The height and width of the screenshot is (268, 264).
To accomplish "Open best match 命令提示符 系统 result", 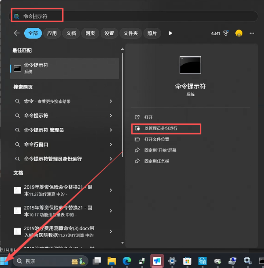I will [x=65, y=68].
